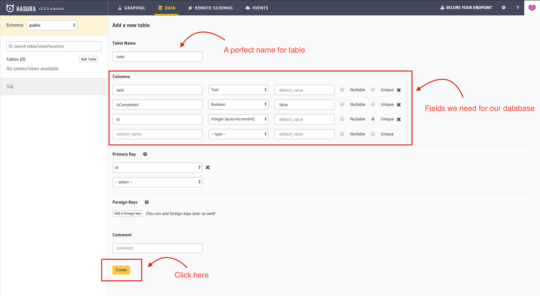
Task: Click the question mark help icon
Action: [518, 8]
